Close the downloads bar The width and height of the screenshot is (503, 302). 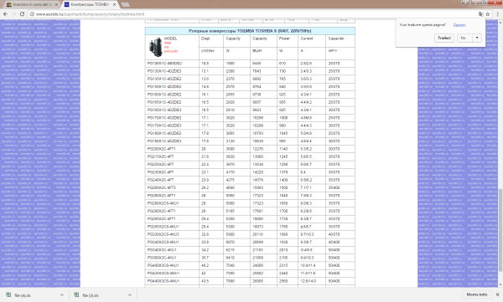[497, 294]
